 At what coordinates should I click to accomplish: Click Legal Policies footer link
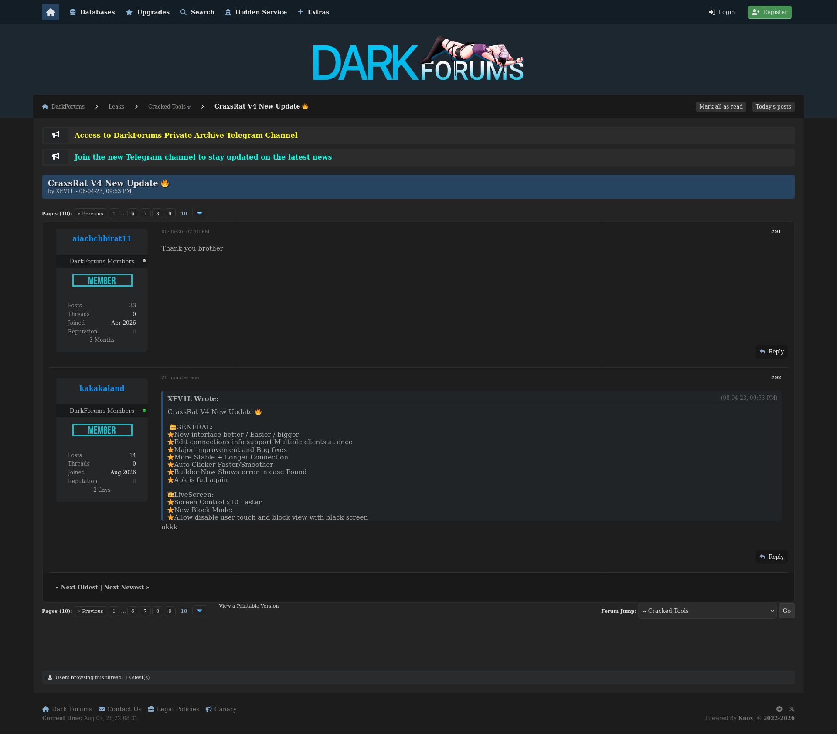pyautogui.click(x=174, y=709)
